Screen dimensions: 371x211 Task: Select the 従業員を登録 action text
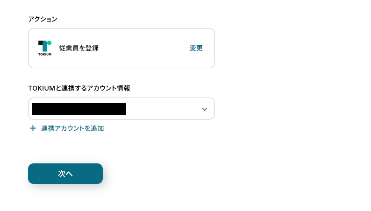(x=78, y=48)
